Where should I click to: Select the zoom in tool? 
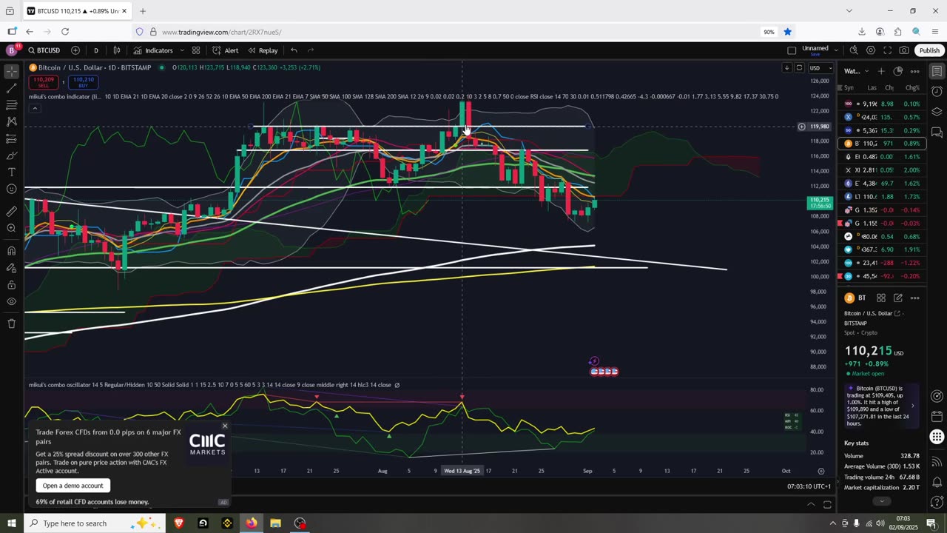click(11, 228)
